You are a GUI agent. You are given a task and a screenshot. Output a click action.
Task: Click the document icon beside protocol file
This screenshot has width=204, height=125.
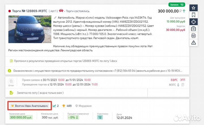point(11,61)
